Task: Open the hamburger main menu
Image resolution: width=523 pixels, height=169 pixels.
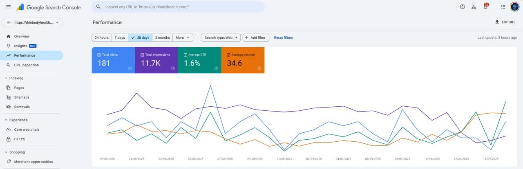Action: (8, 7)
